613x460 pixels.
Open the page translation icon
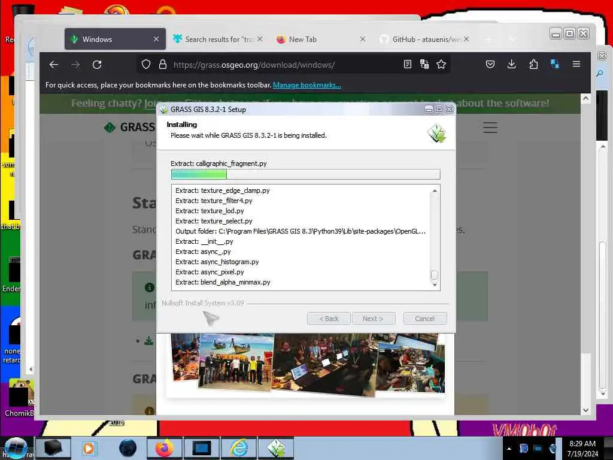point(424,64)
